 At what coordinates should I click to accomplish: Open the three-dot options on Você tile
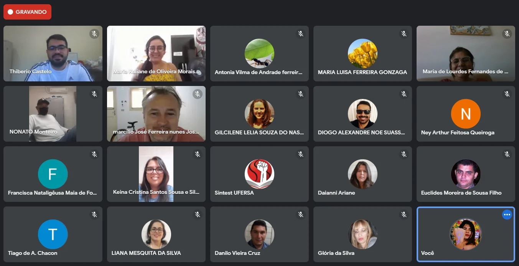point(507,215)
